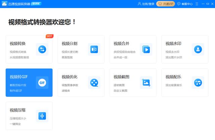215x140 pixels.
Task: Select the 视频转换 card title
Action: coord(17,44)
